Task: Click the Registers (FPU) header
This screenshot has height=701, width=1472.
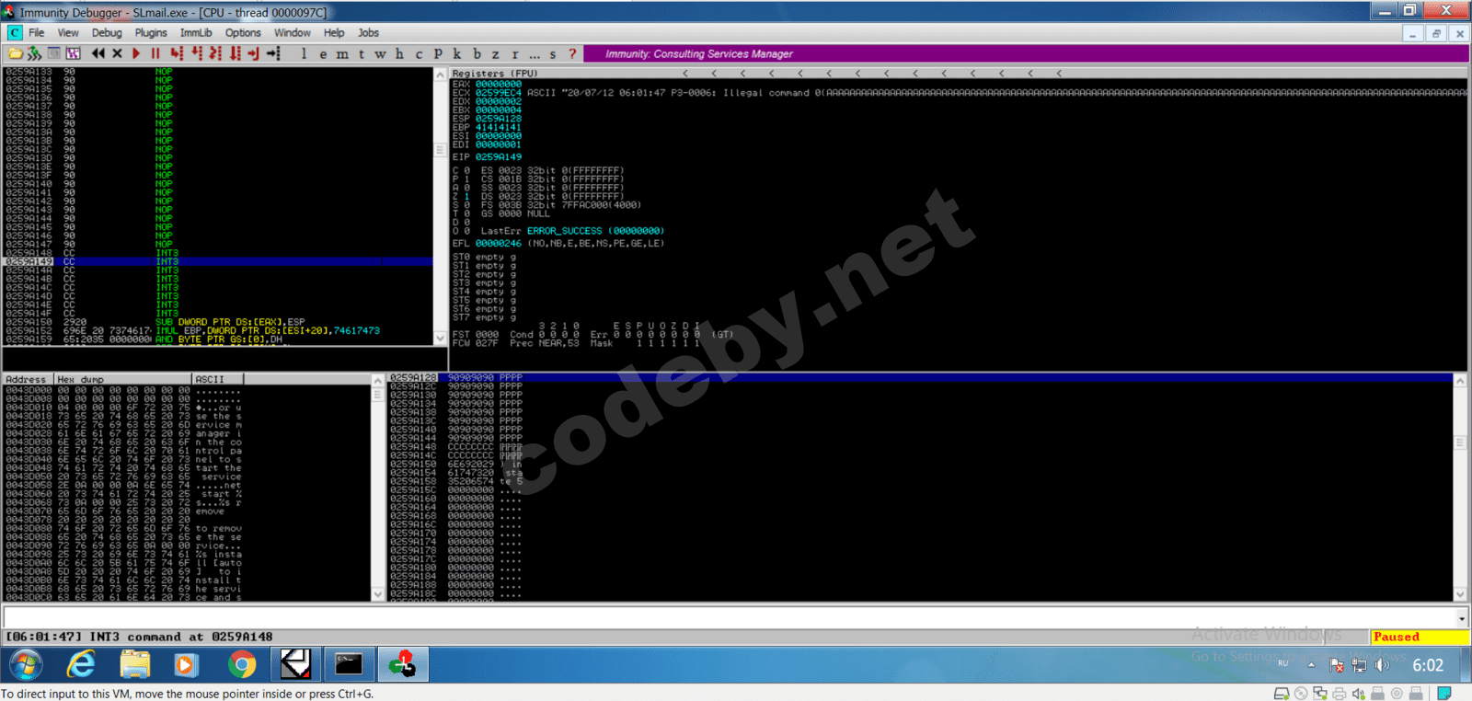Action: [x=495, y=73]
